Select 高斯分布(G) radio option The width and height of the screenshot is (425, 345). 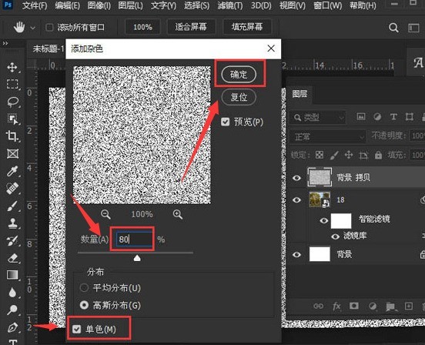(x=84, y=305)
